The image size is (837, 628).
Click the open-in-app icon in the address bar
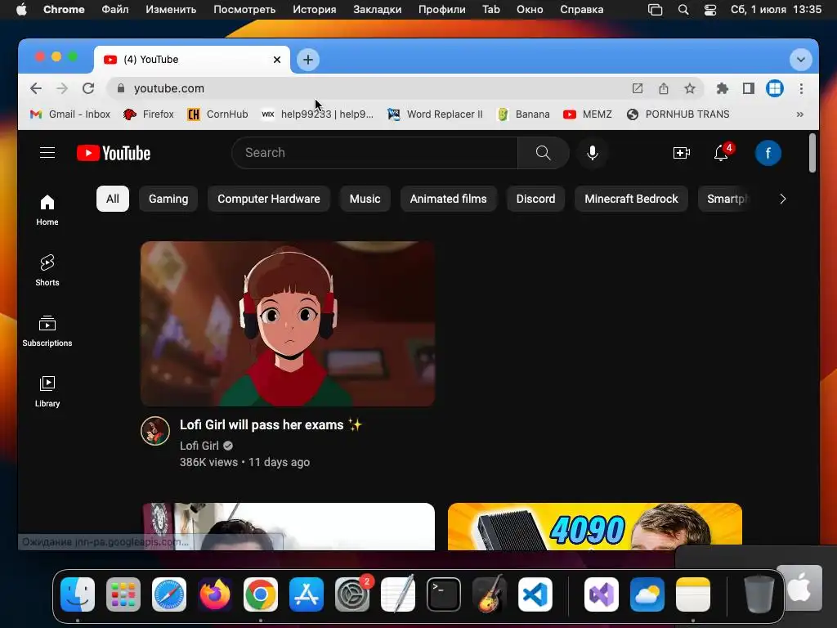point(638,88)
